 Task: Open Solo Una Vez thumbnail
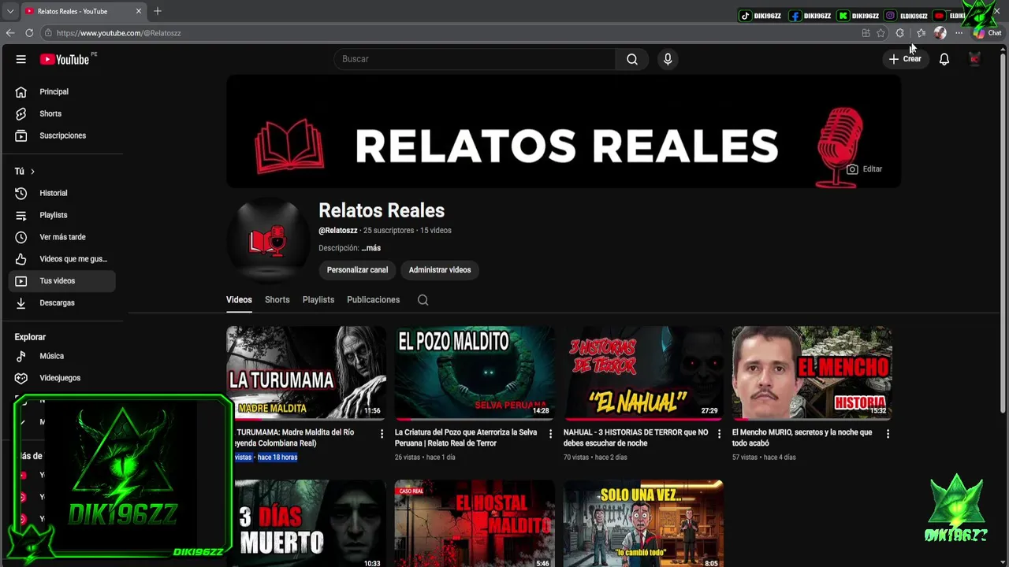(643, 524)
